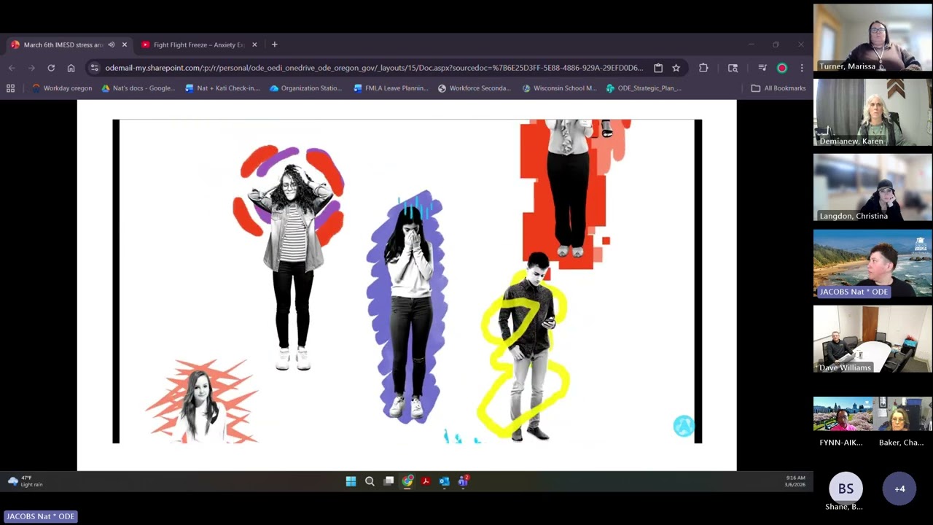Open the Workforce Seconda... bookmark

pyautogui.click(x=475, y=88)
